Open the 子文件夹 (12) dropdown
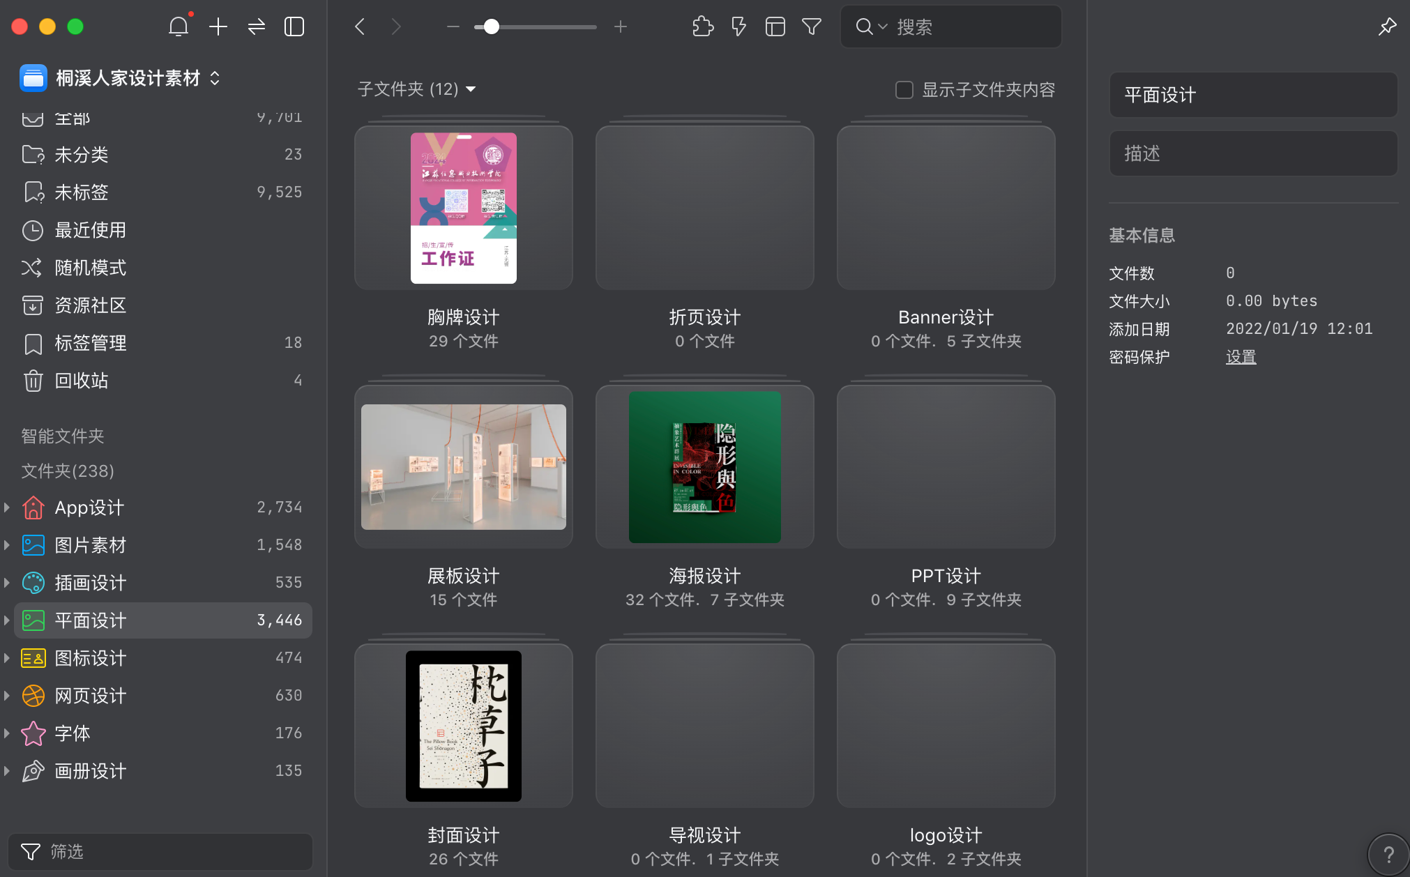1410x877 pixels. (x=416, y=89)
